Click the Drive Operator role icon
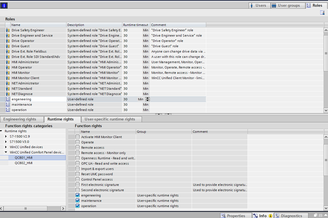This screenshot has width=328, height=218. click(8, 41)
